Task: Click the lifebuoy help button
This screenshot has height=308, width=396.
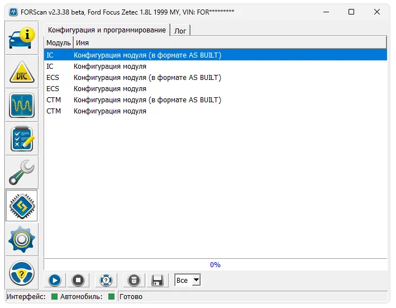Action: pos(106,280)
